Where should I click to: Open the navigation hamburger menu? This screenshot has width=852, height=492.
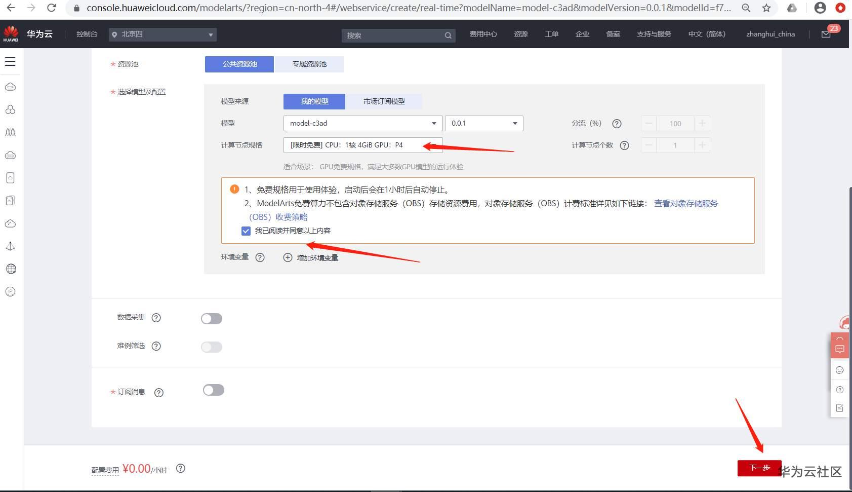click(x=10, y=61)
